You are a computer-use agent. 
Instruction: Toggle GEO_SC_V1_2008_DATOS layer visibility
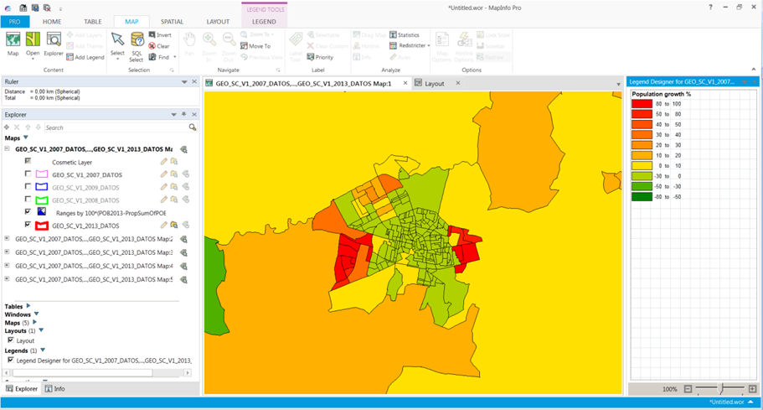click(28, 199)
